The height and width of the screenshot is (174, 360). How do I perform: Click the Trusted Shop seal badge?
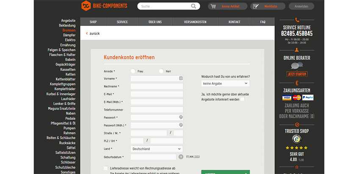pyautogui.click(x=297, y=138)
